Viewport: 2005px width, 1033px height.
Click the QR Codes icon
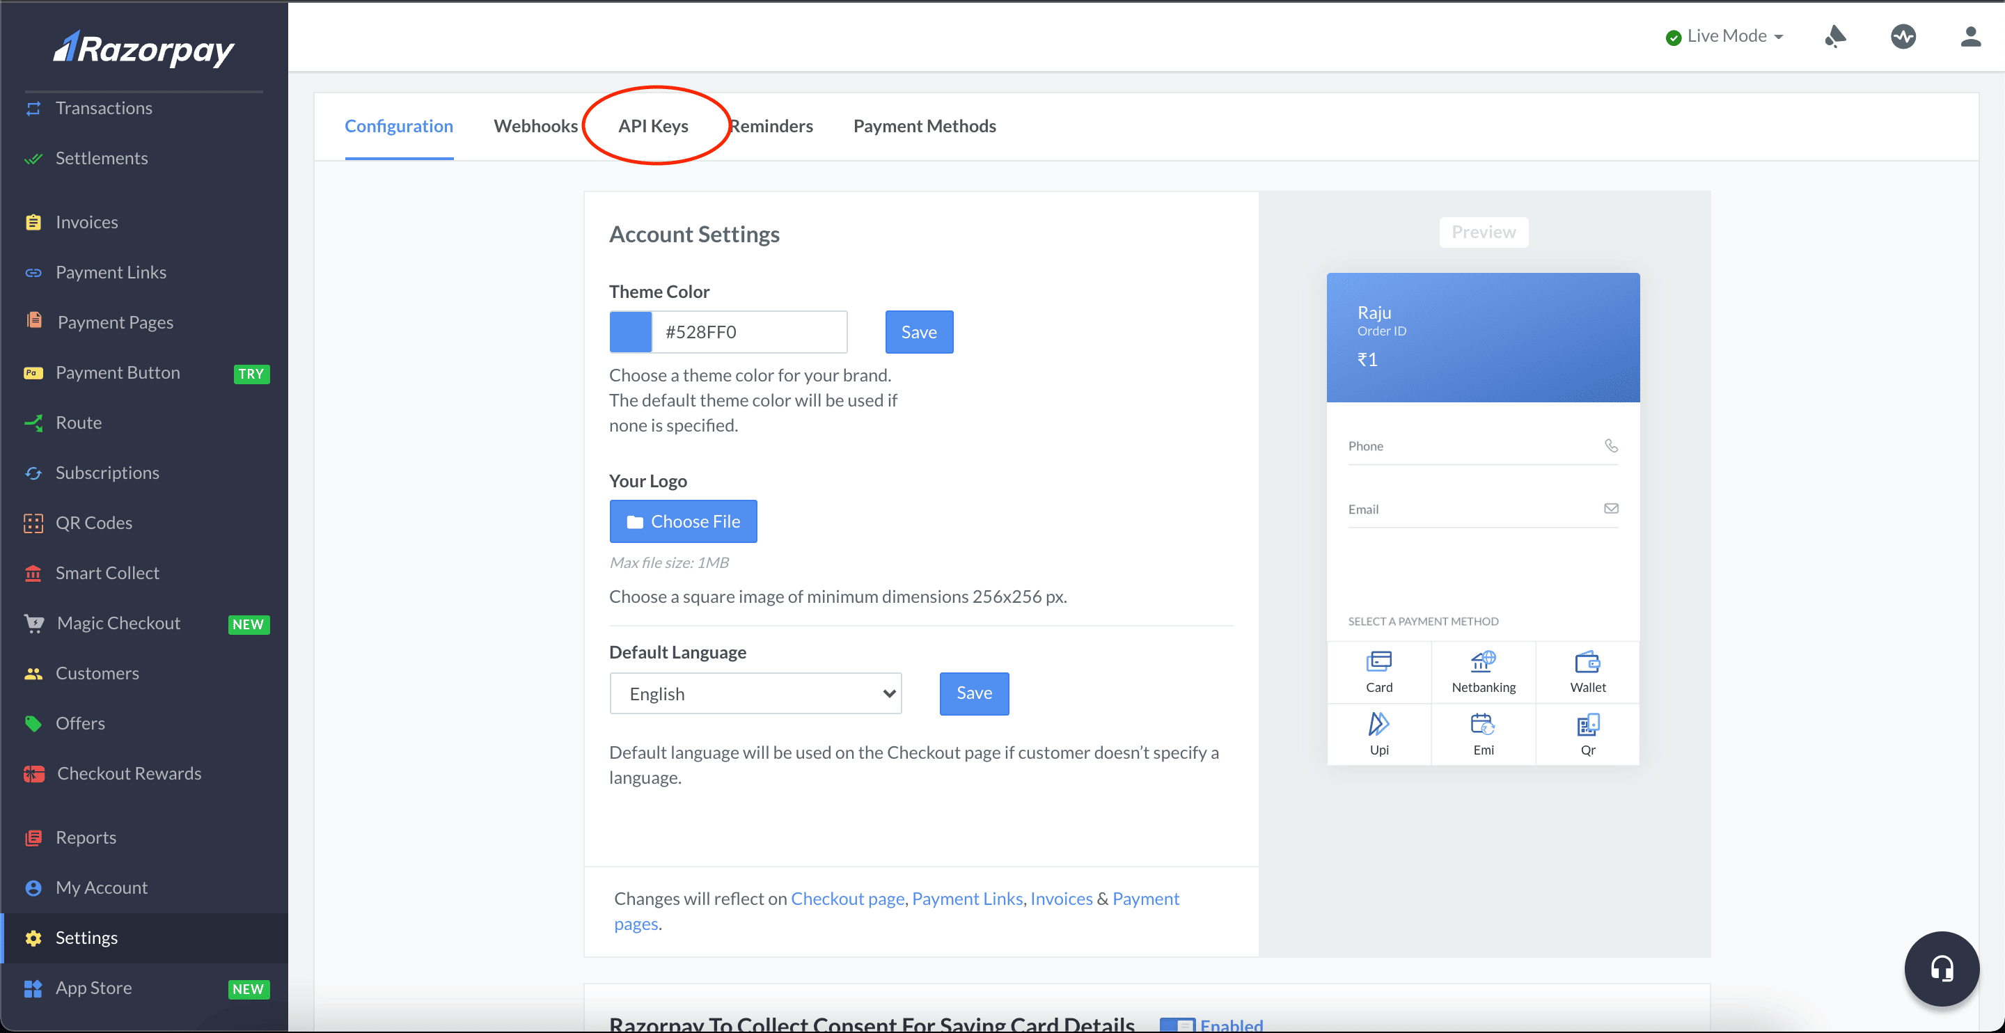pos(33,523)
